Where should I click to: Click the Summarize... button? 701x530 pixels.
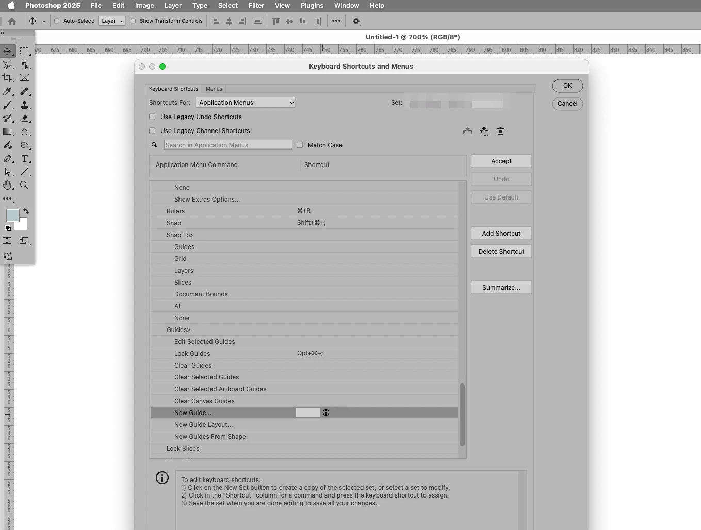[x=501, y=288]
